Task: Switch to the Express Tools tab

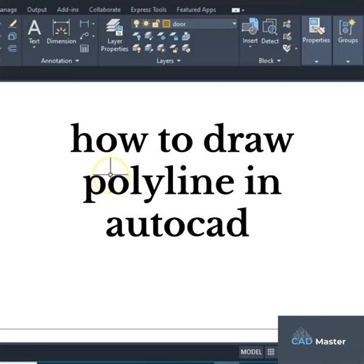Action: click(148, 10)
